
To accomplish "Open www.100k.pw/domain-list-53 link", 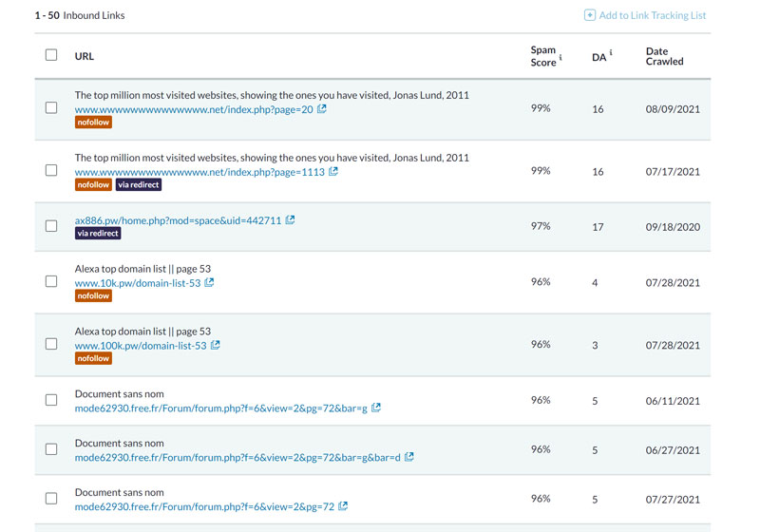I will point(141,346).
